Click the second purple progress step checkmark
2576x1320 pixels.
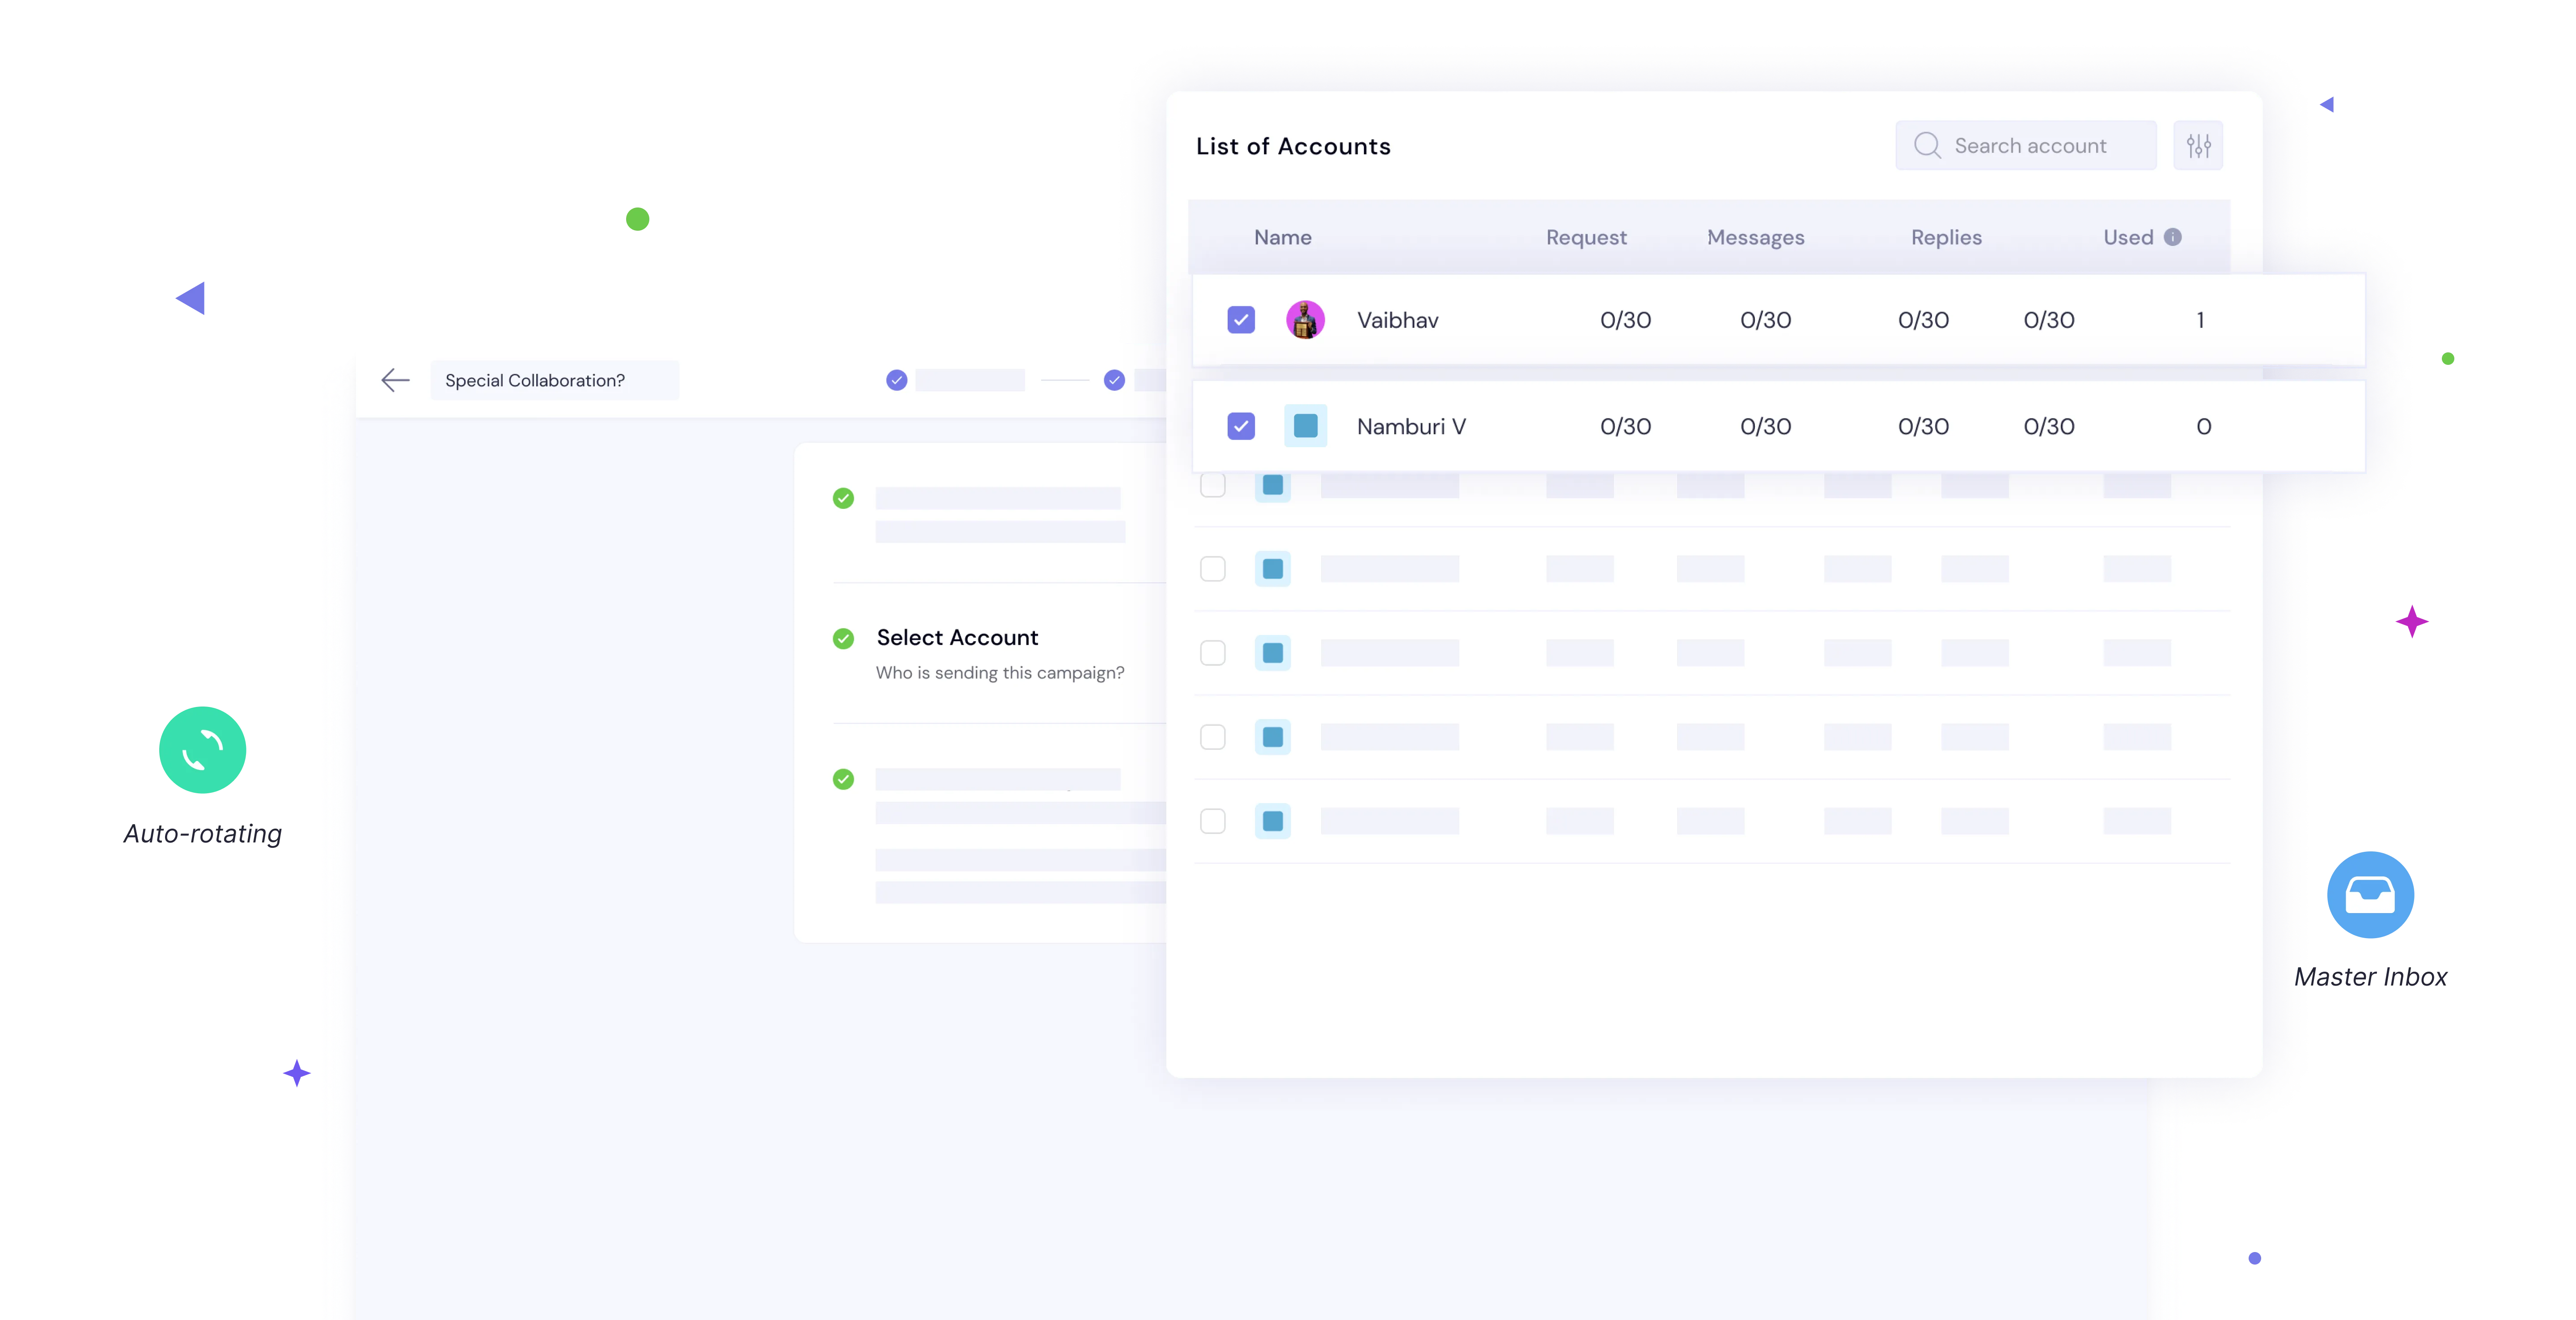pyautogui.click(x=1114, y=380)
